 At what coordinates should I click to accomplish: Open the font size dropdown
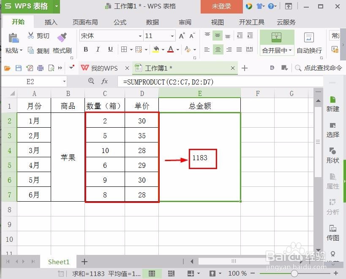coord(172,36)
